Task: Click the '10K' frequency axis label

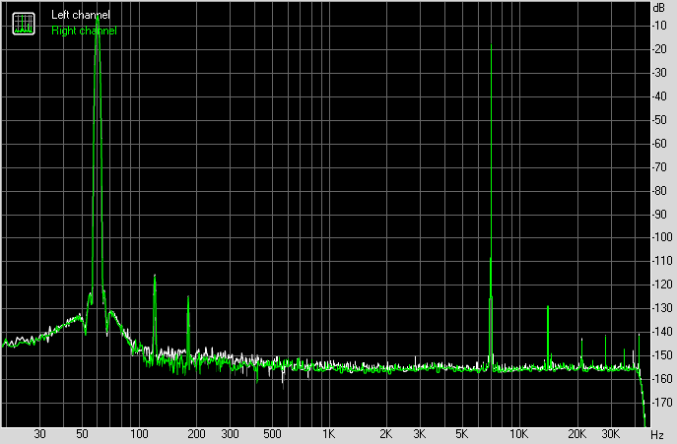Action: pos(518,434)
